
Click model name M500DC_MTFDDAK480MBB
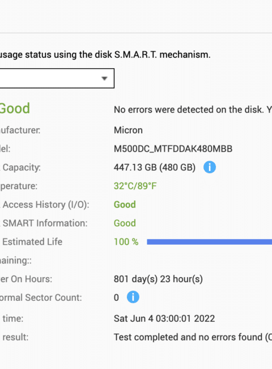(173, 149)
